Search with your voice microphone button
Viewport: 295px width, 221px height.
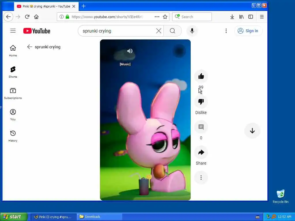(192, 31)
